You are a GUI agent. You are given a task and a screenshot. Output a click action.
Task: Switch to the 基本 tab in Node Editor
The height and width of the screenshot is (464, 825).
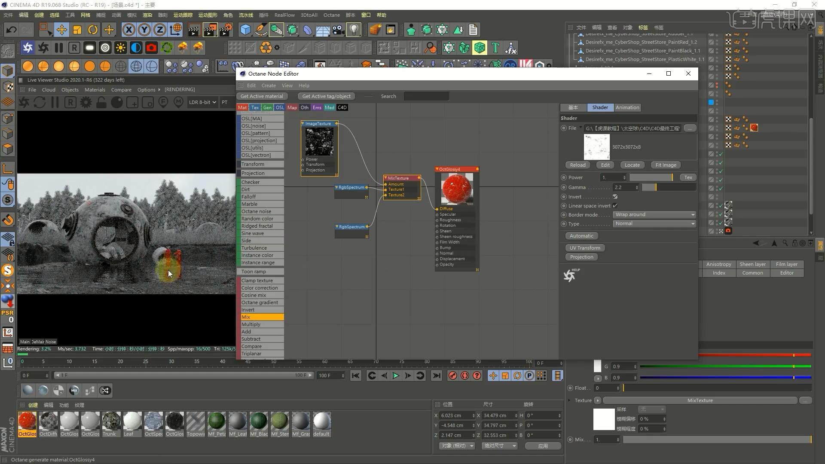[x=573, y=107]
